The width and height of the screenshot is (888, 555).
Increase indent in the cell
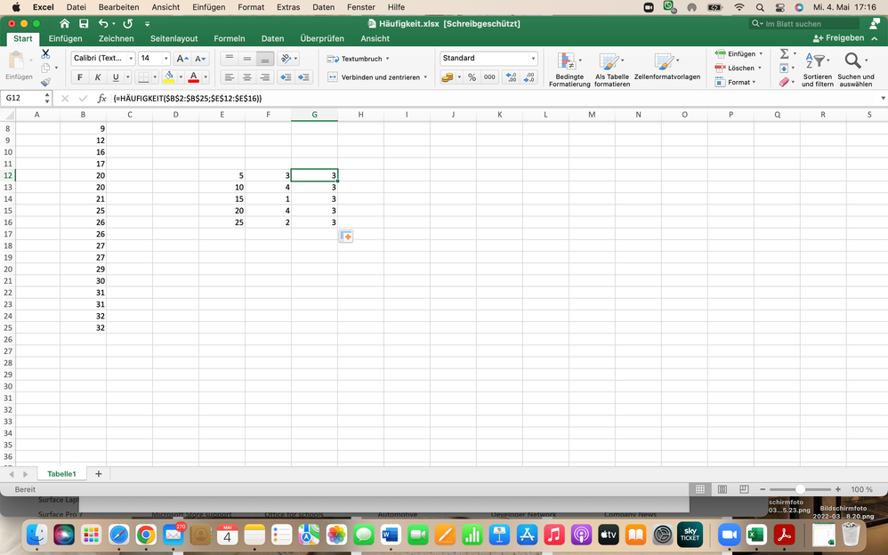coord(304,77)
